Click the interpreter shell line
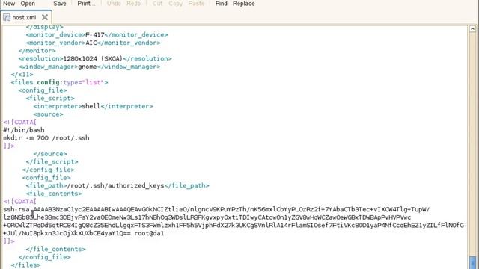Viewport: 479px width, 269px height. coord(93,106)
